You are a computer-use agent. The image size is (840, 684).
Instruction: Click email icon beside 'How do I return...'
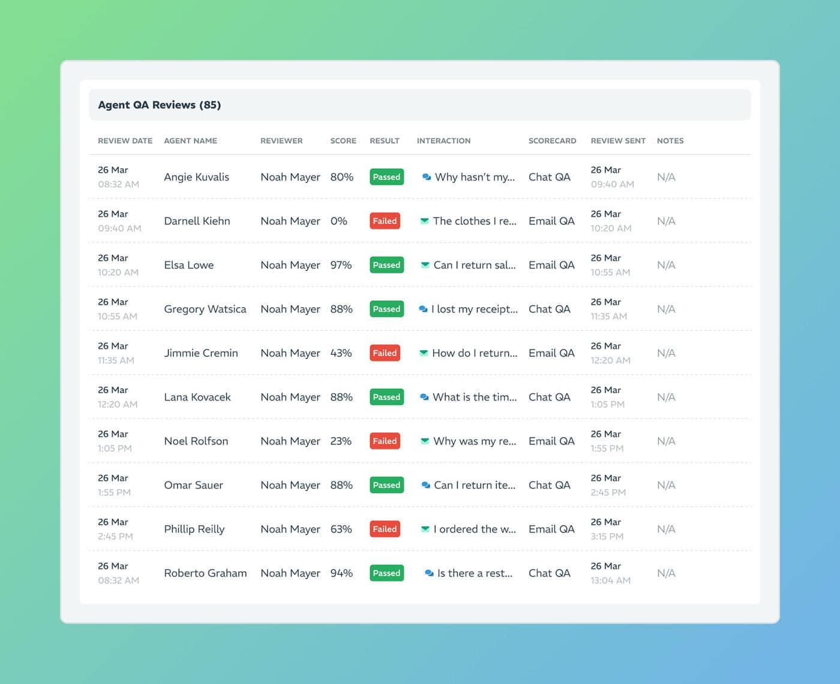tap(424, 352)
